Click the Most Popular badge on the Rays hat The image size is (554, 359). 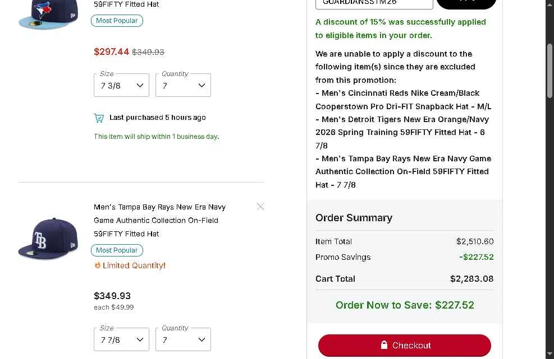(x=117, y=250)
